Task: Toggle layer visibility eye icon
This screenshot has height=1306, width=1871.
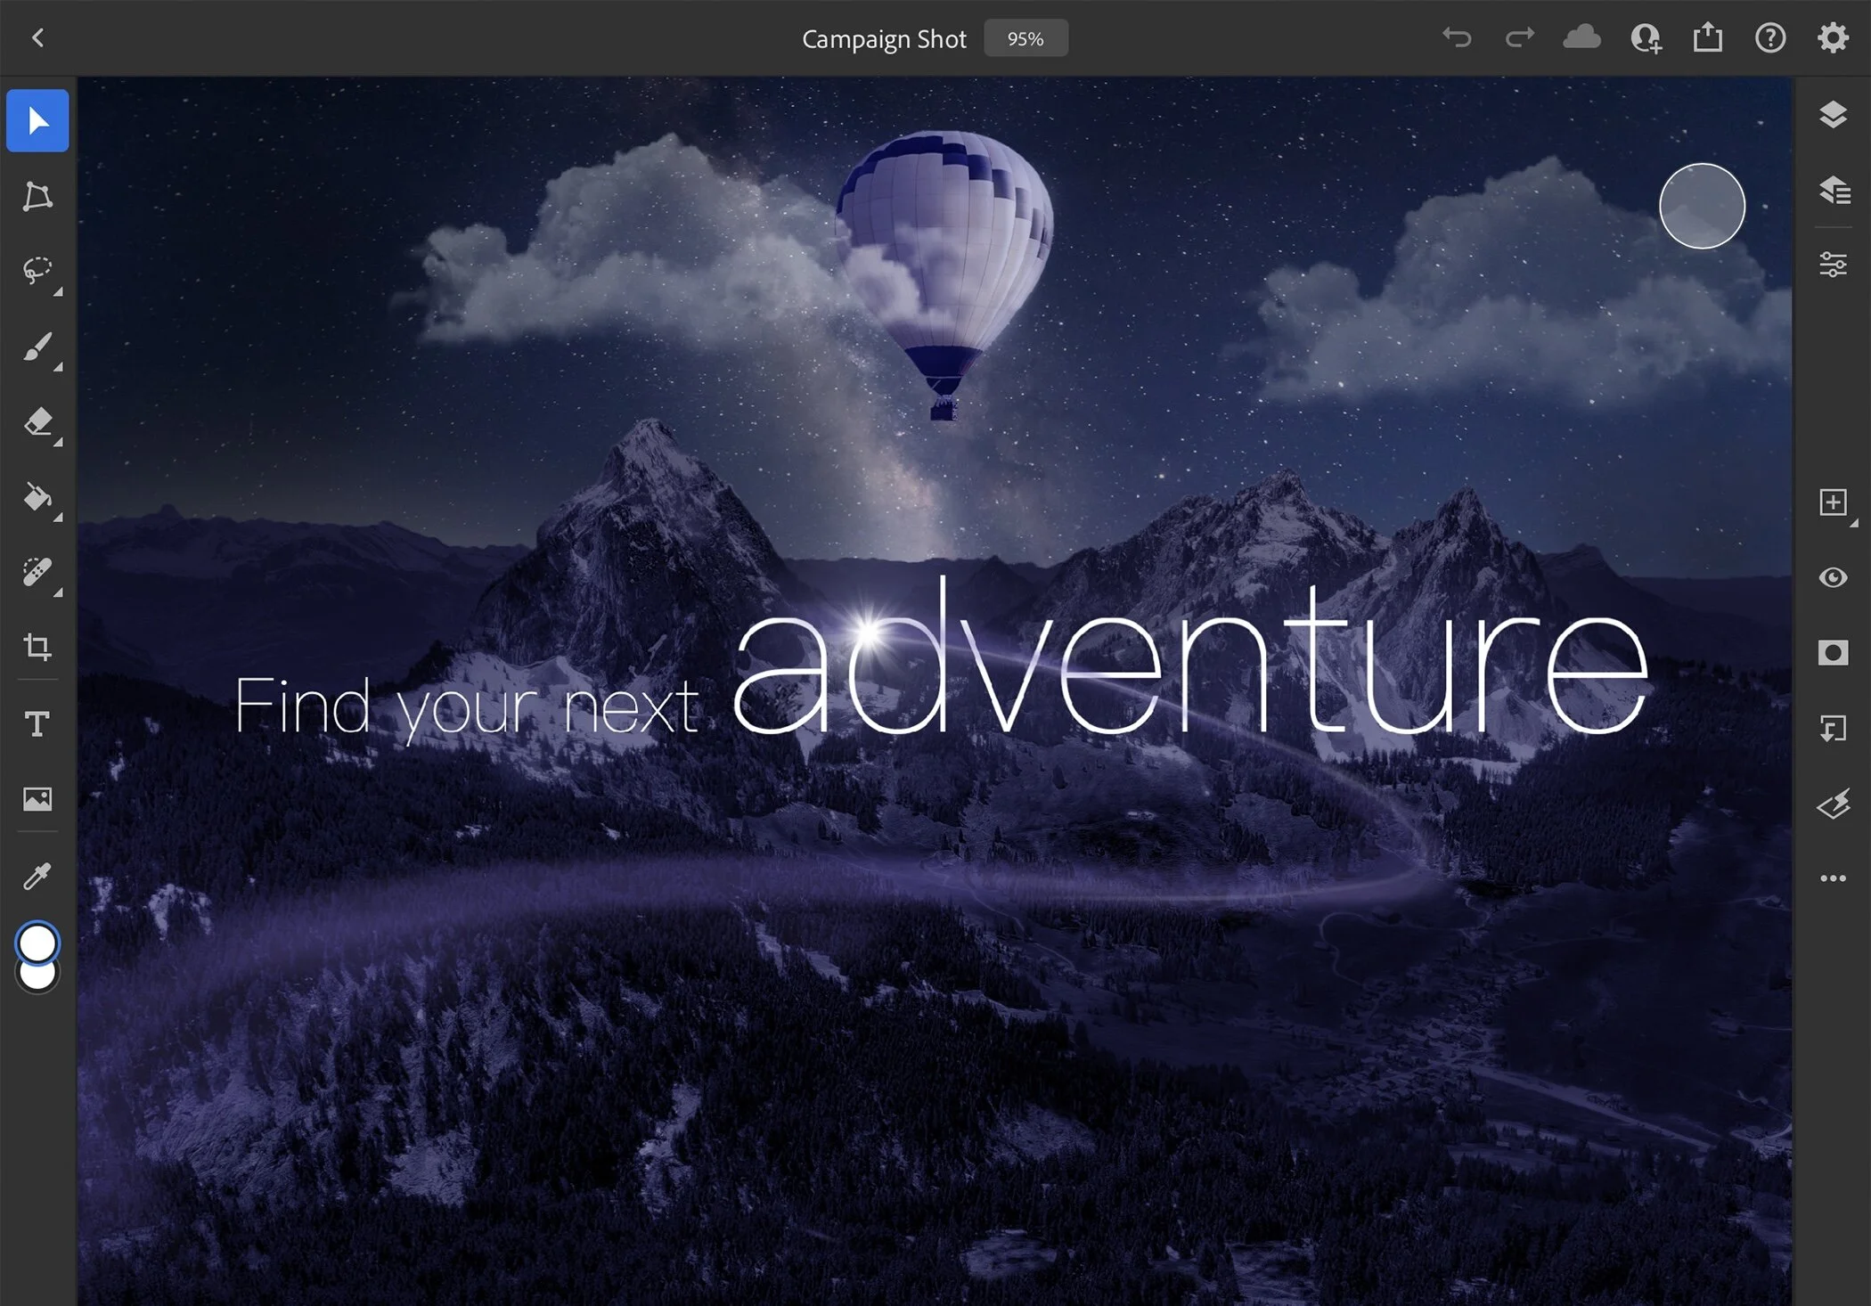Action: point(1833,577)
